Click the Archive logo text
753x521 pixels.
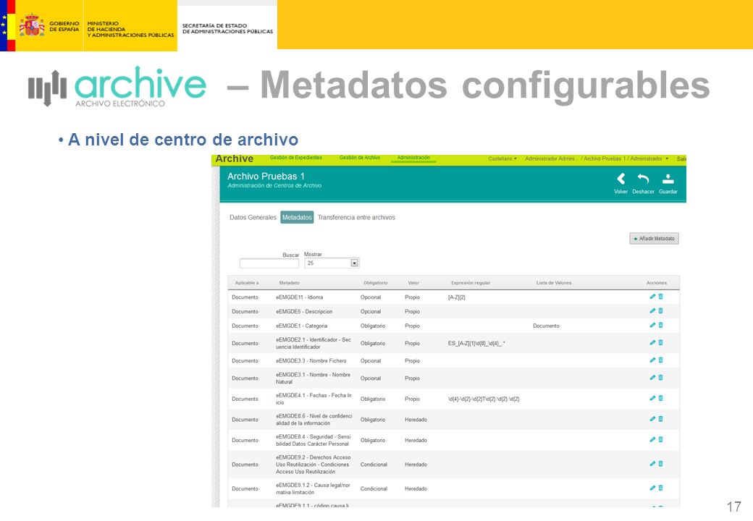235,158
